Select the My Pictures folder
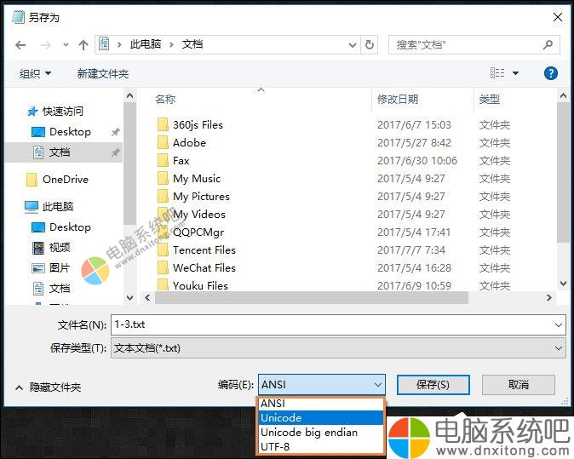 click(x=201, y=196)
